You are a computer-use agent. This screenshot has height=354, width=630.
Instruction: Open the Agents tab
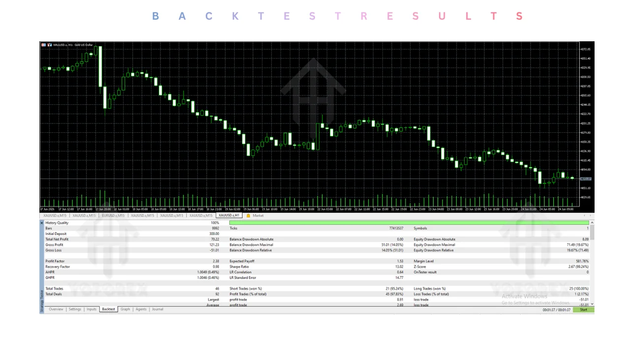[141, 309]
